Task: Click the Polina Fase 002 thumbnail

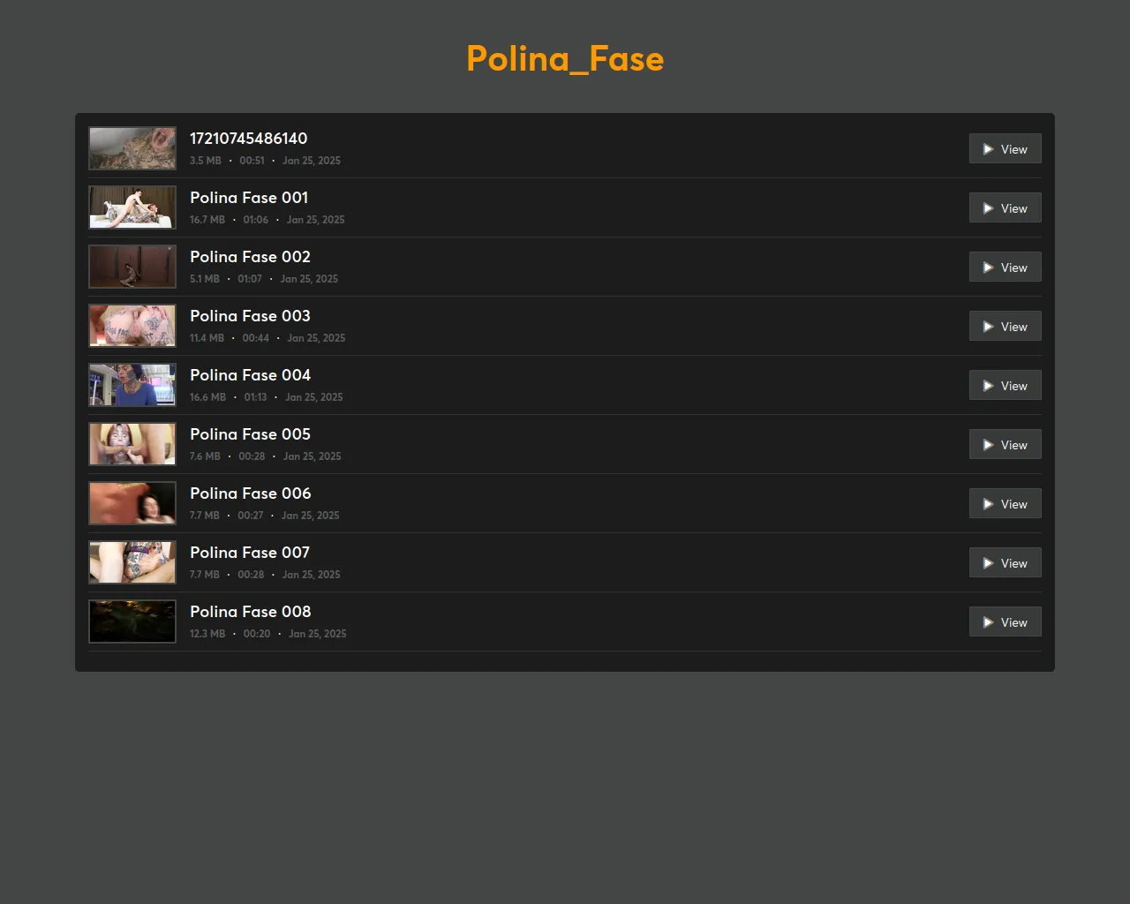Action: click(x=132, y=267)
